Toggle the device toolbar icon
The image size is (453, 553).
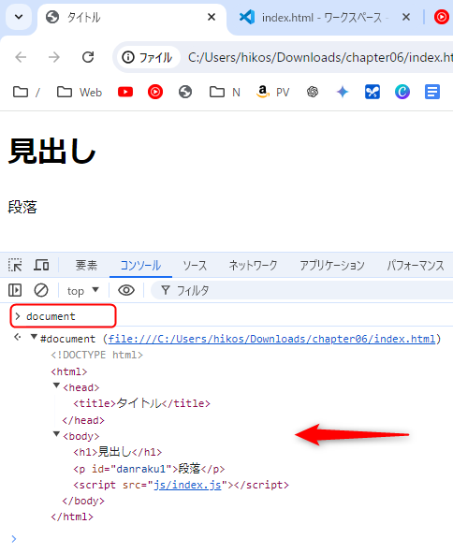[41, 265]
